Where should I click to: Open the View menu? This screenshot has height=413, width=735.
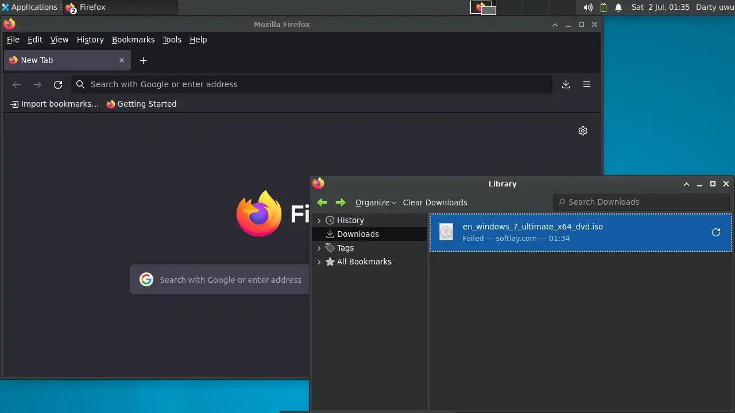(59, 40)
